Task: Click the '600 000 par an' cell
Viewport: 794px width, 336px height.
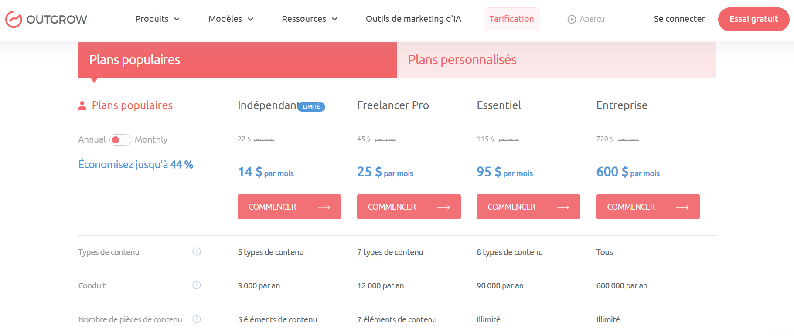Action: 622,286
